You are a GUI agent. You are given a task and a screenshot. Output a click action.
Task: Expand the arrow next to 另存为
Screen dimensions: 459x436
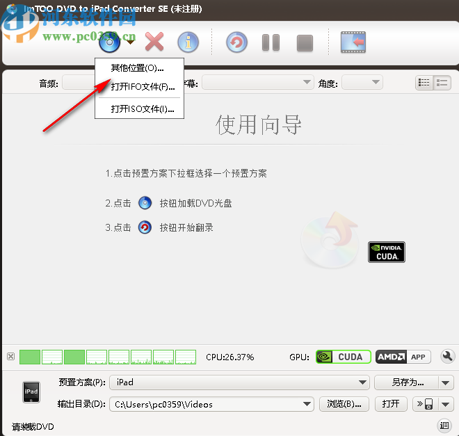446,382
